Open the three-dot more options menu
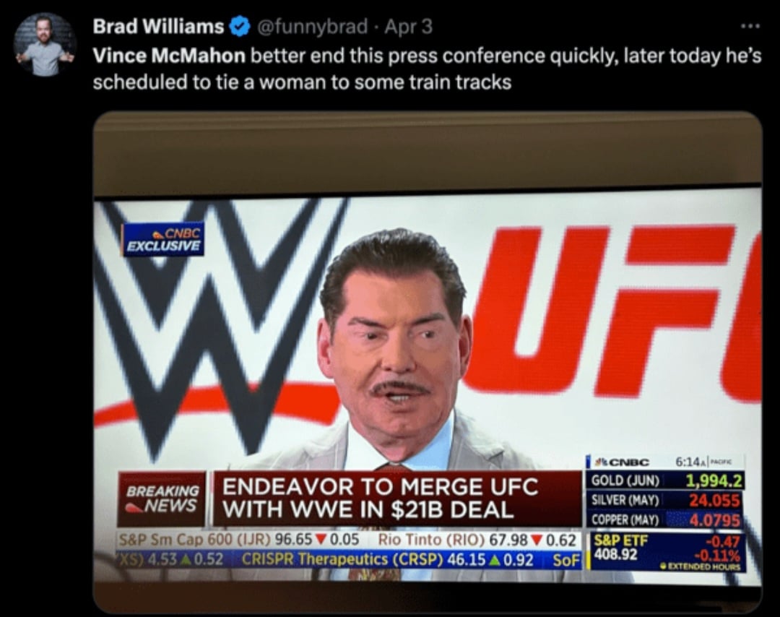 (x=750, y=26)
